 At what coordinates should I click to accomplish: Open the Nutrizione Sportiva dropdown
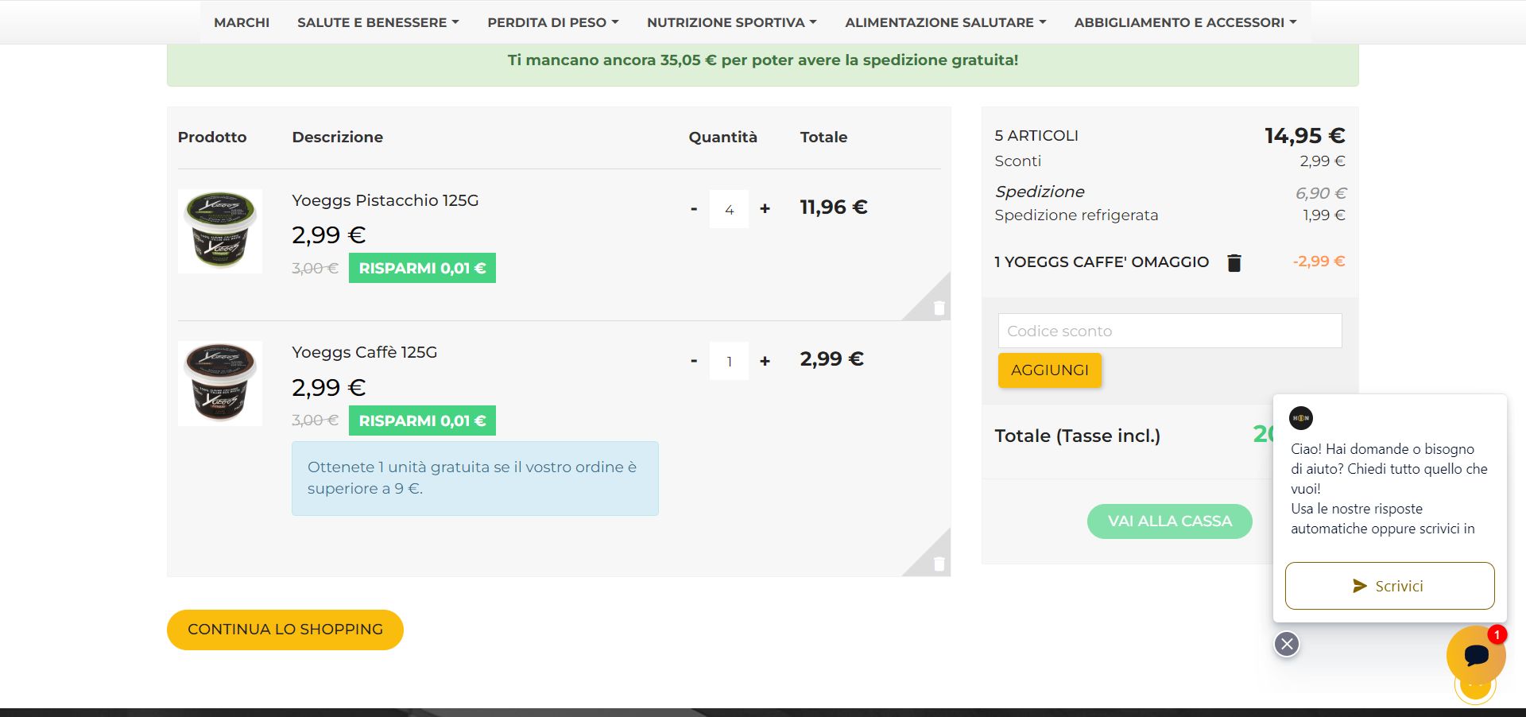[x=731, y=22]
